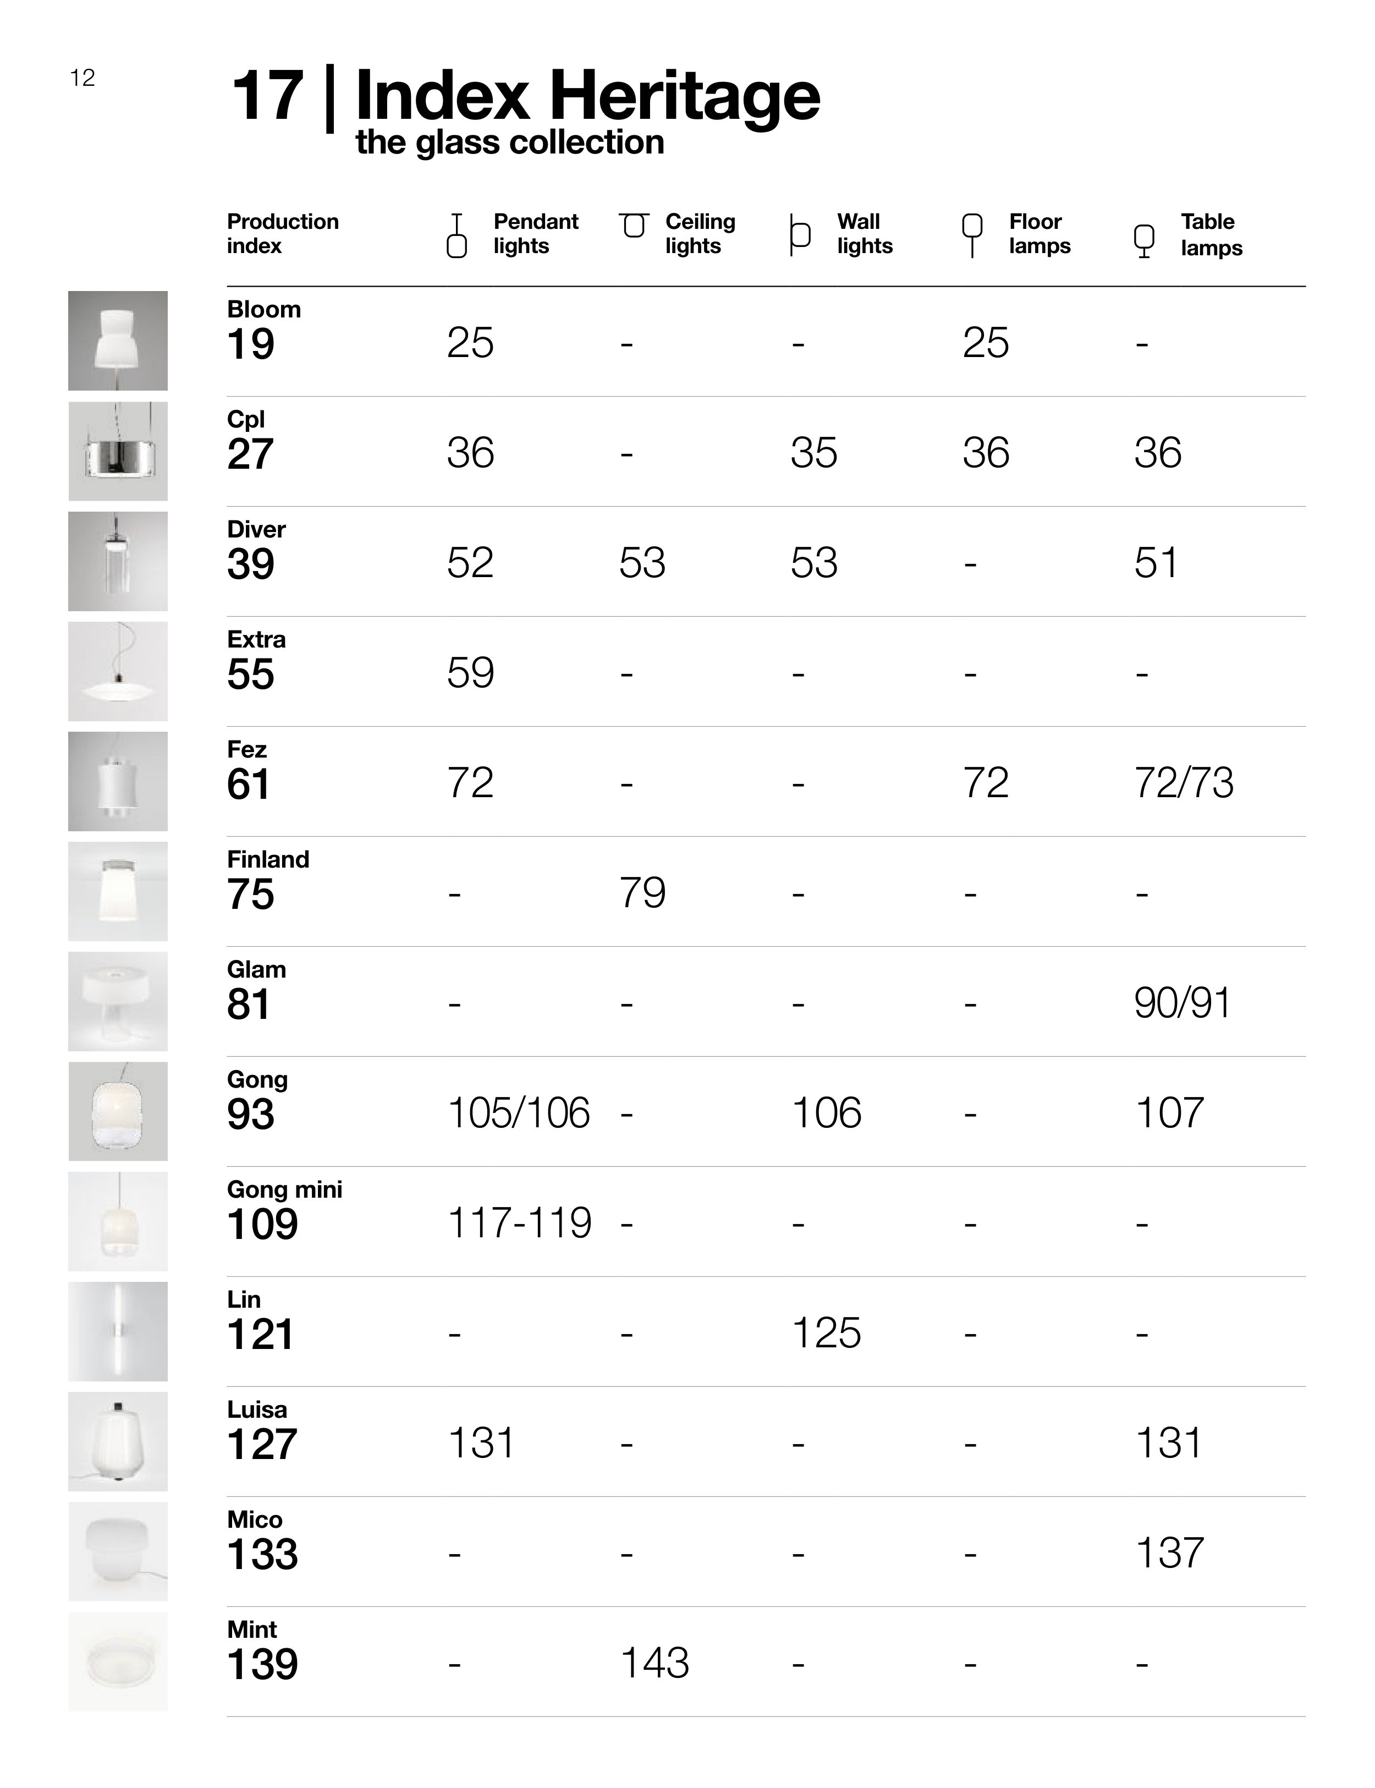Image resolution: width=1375 pixels, height=1788 pixels.
Task: Click the Table lamps icon
Action: click(1143, 241)
